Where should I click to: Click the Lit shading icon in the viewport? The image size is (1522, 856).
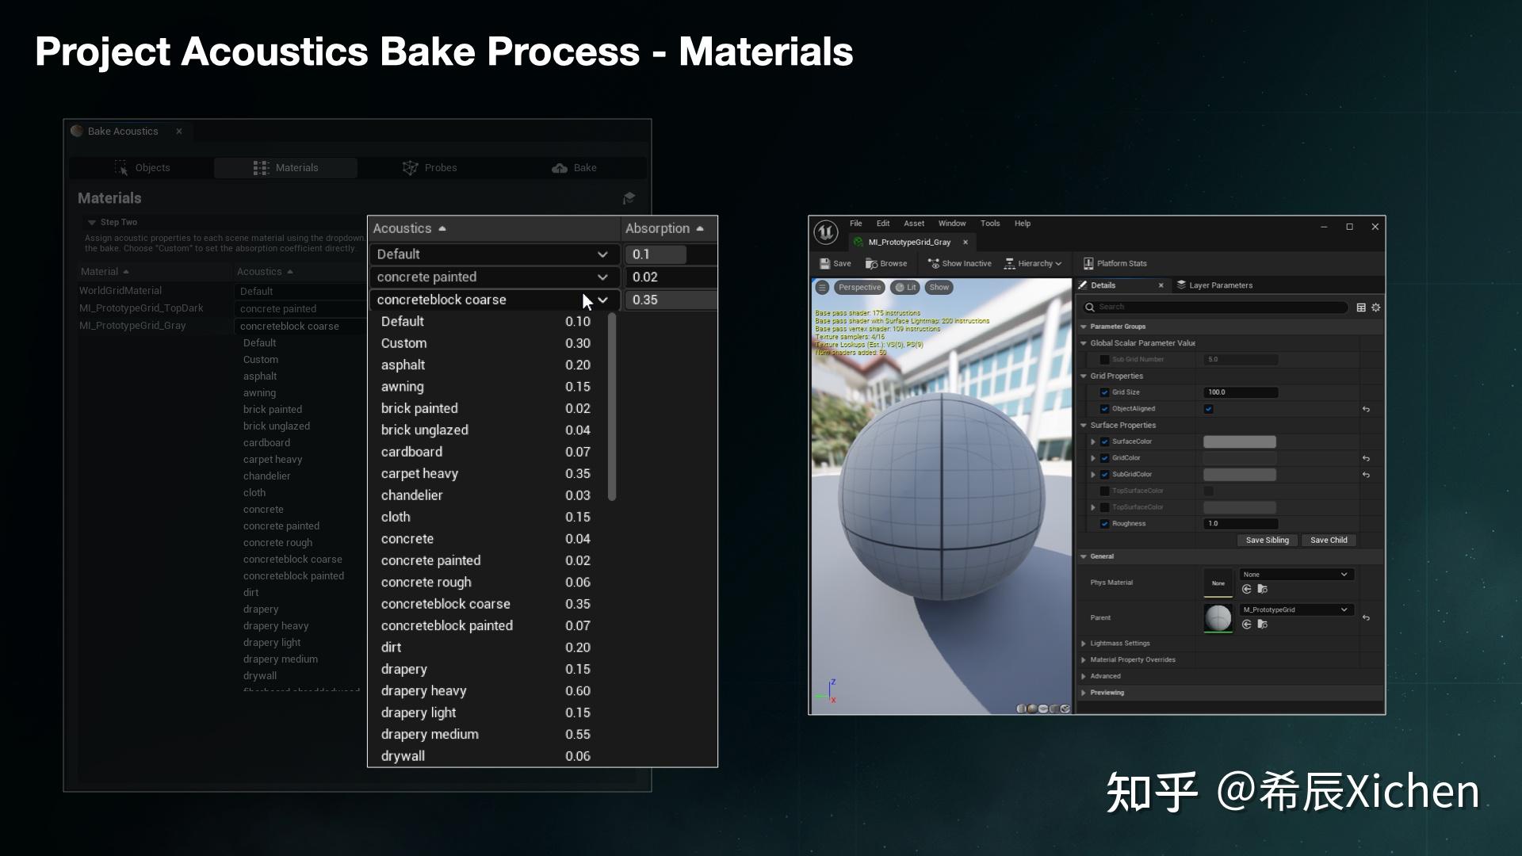899,287
